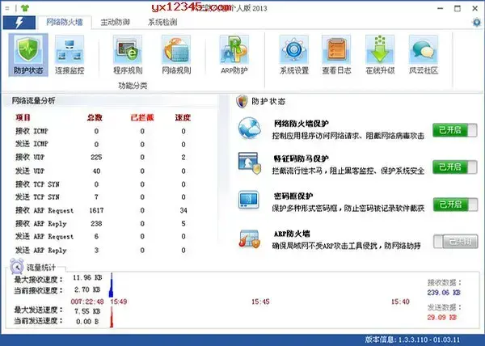485x346 pixels.
Task: Select the 发送 ICMP row
Action: [103, 144]
